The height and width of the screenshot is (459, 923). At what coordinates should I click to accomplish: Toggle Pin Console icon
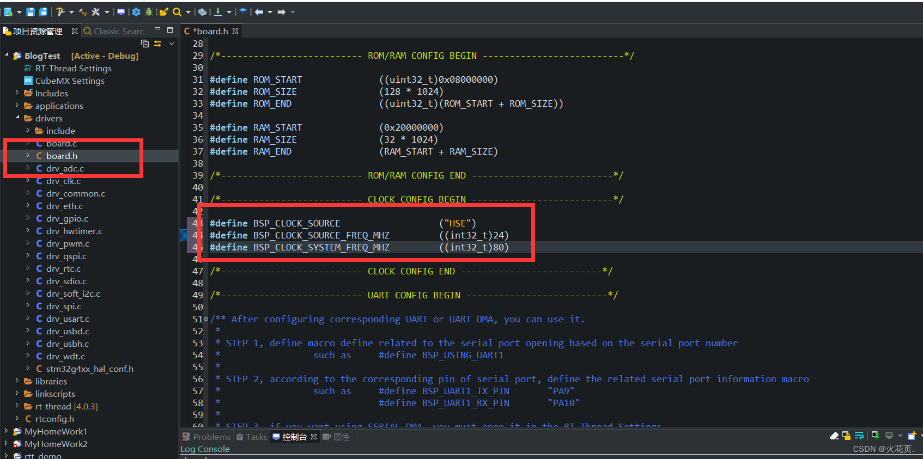click(x=876, y=435)
